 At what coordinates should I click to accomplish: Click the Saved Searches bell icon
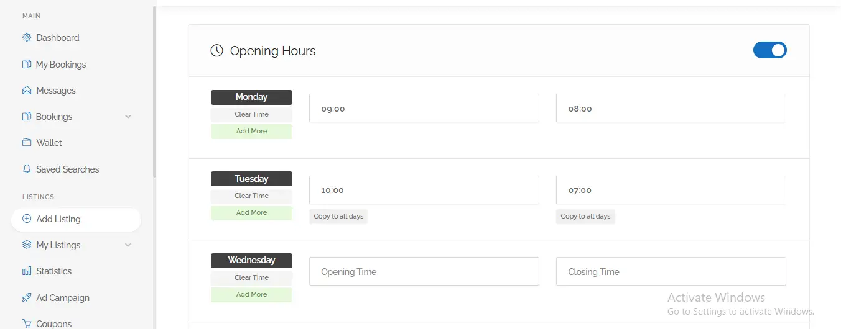click(x=27, y=169)
